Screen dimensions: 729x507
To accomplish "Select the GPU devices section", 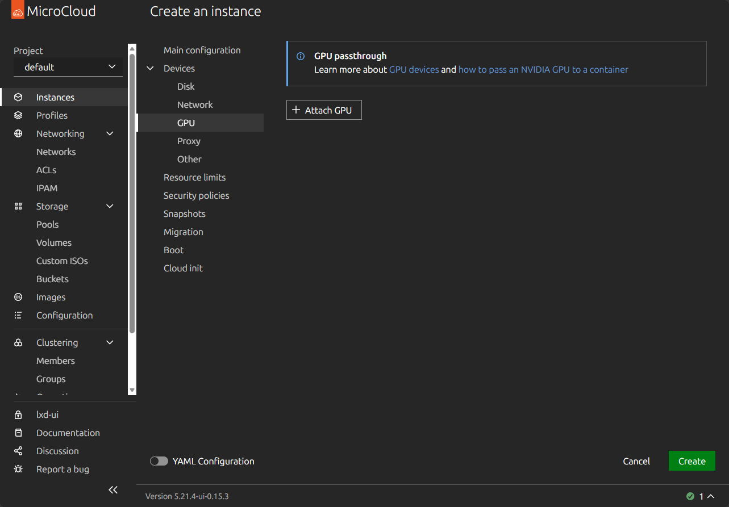I will click(x=200, y=123).
